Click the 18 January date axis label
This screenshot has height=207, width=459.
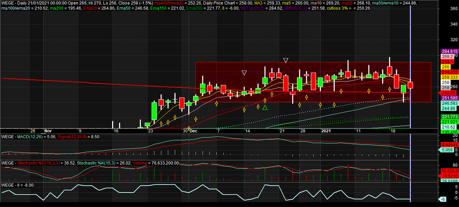(x=392, y=131)
